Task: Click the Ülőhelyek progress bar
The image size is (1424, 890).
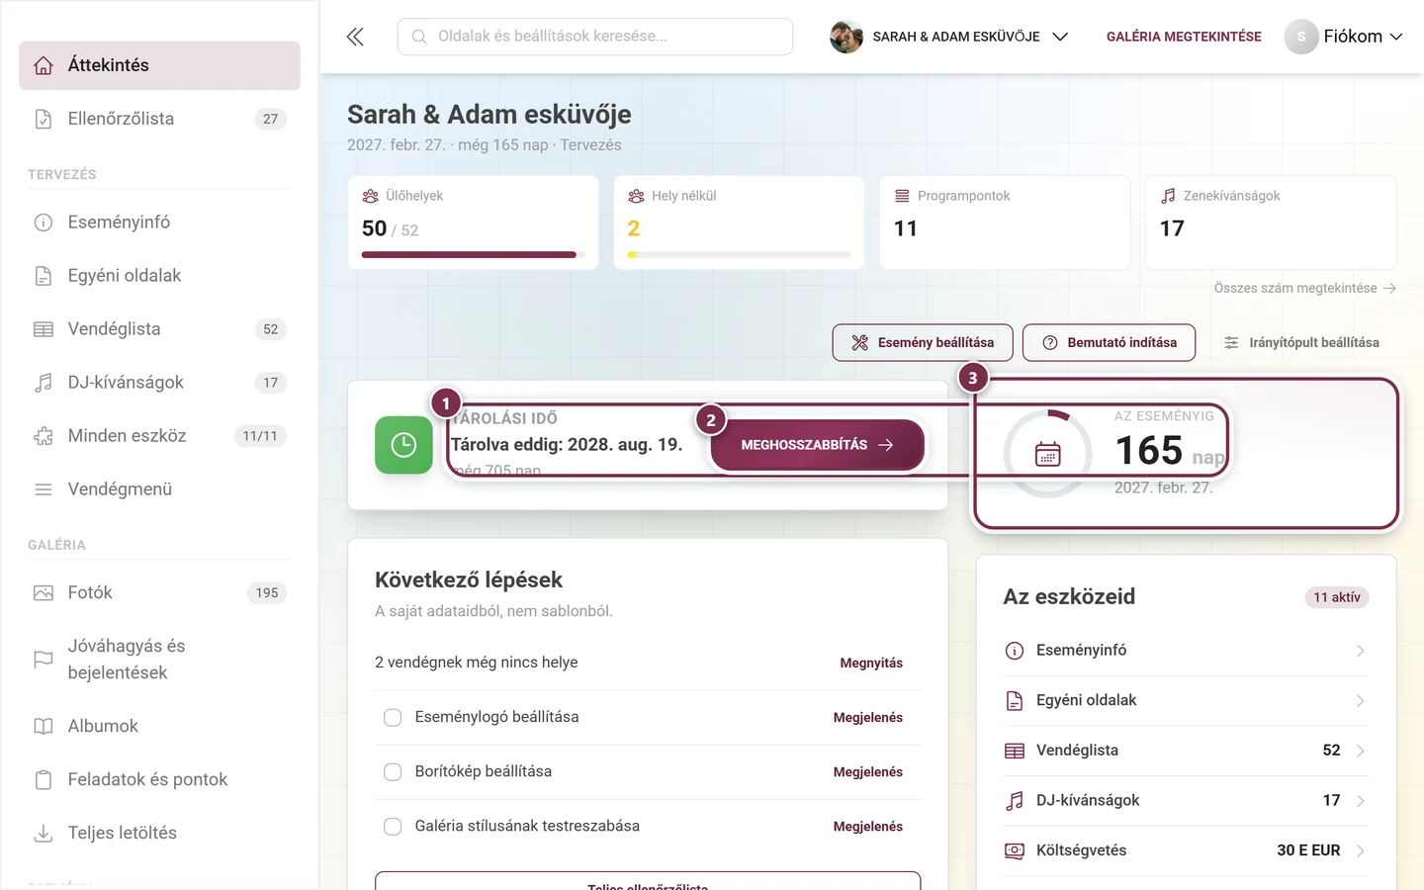Action: click(473, 255)
